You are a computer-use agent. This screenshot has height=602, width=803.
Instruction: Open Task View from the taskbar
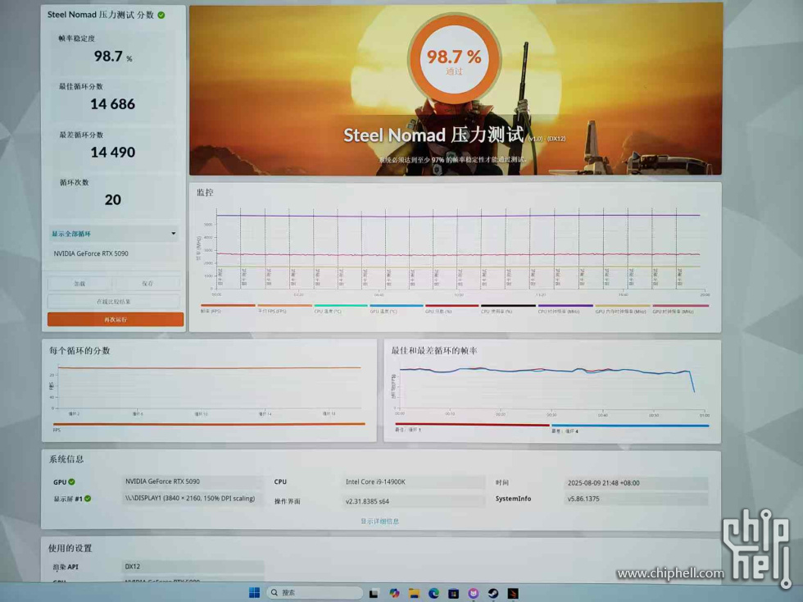(x=374, y=593)
